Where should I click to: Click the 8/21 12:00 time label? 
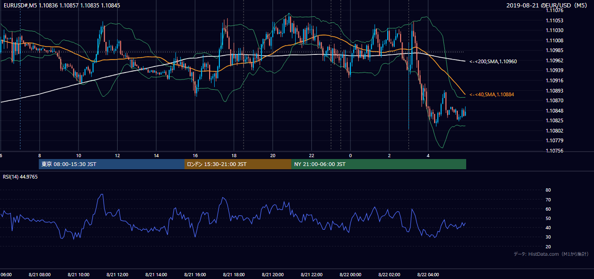(117, 275)
